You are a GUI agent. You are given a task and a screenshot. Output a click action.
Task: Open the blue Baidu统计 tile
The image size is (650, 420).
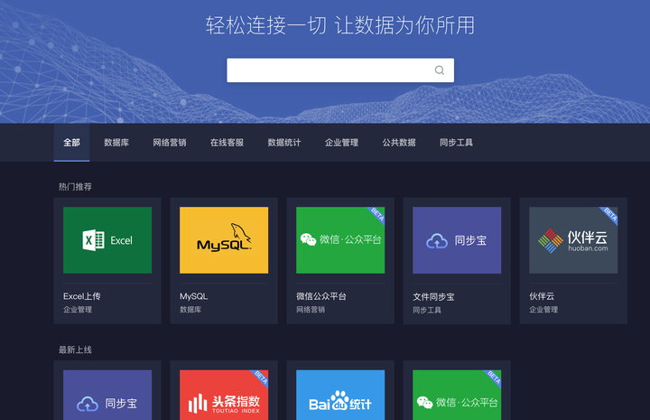[x=340, y=395]
